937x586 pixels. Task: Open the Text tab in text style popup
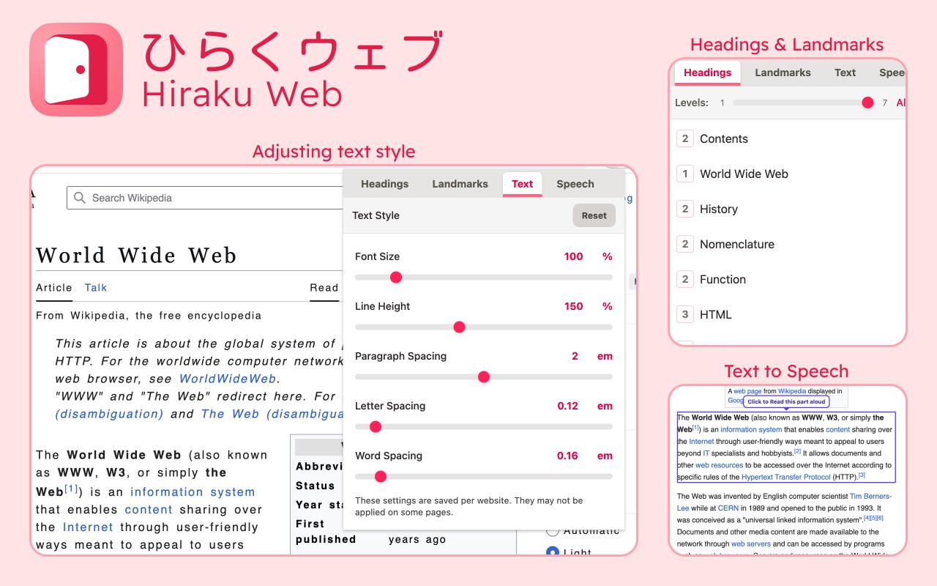click(523, 184)
